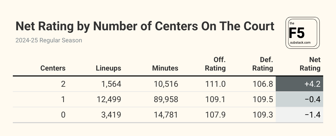Click the 111.0 offensive rating cell
The height and width of the screenshot is (136, 336).
point(215,84)
